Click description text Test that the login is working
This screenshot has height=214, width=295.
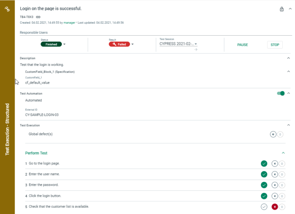[42, 65]
